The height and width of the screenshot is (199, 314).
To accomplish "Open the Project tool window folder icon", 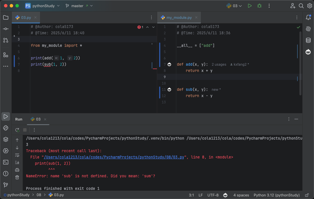I will [x=6, y=18].
